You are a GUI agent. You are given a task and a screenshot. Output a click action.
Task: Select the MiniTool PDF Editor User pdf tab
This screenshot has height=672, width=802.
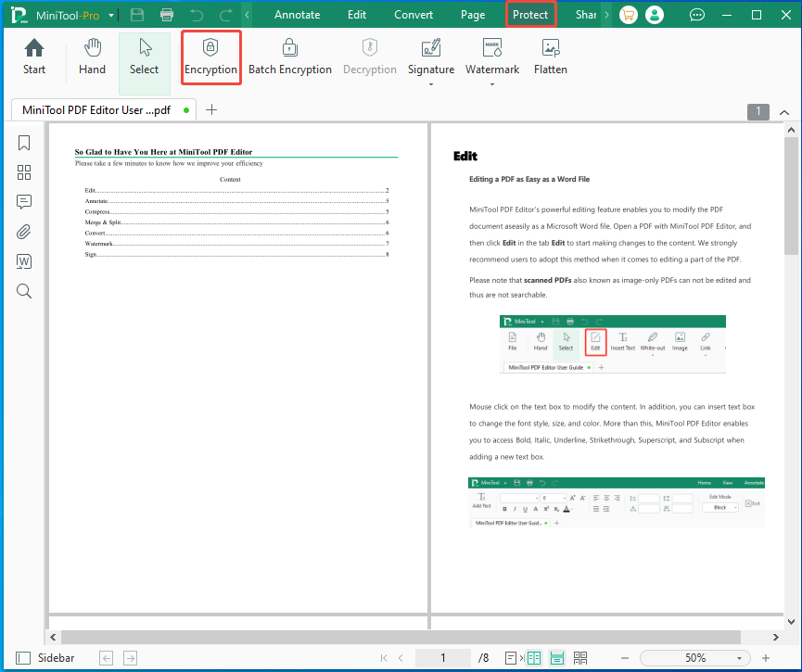pyautogui.click(x=104, y=110)
